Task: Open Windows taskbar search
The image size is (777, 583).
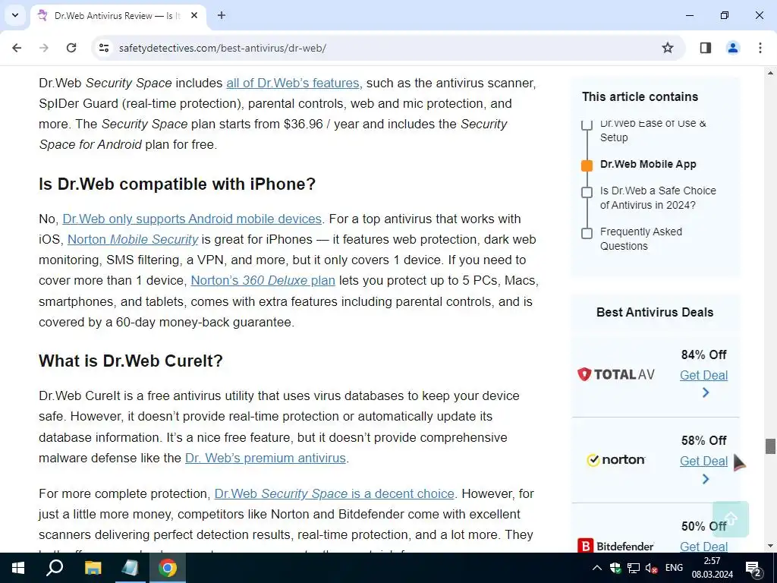Action: coord(55,568)
